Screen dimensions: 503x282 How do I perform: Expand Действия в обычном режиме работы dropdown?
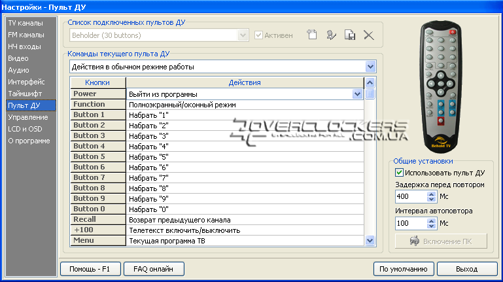click(x=370, y=67)
